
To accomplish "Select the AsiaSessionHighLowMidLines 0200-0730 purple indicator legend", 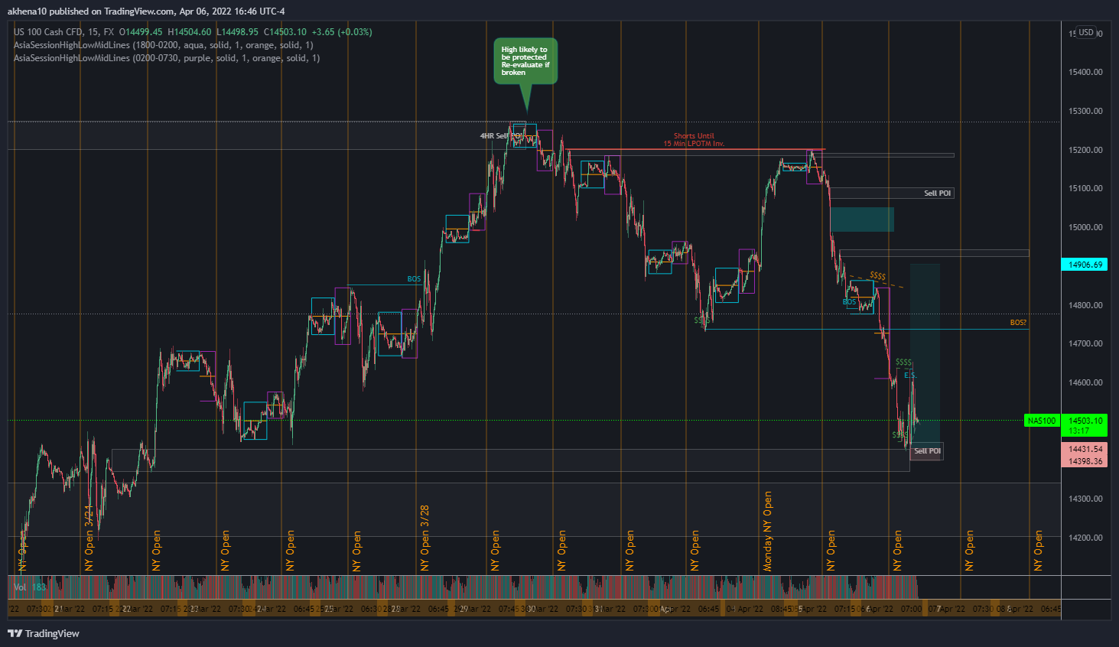I will (167, 58).
